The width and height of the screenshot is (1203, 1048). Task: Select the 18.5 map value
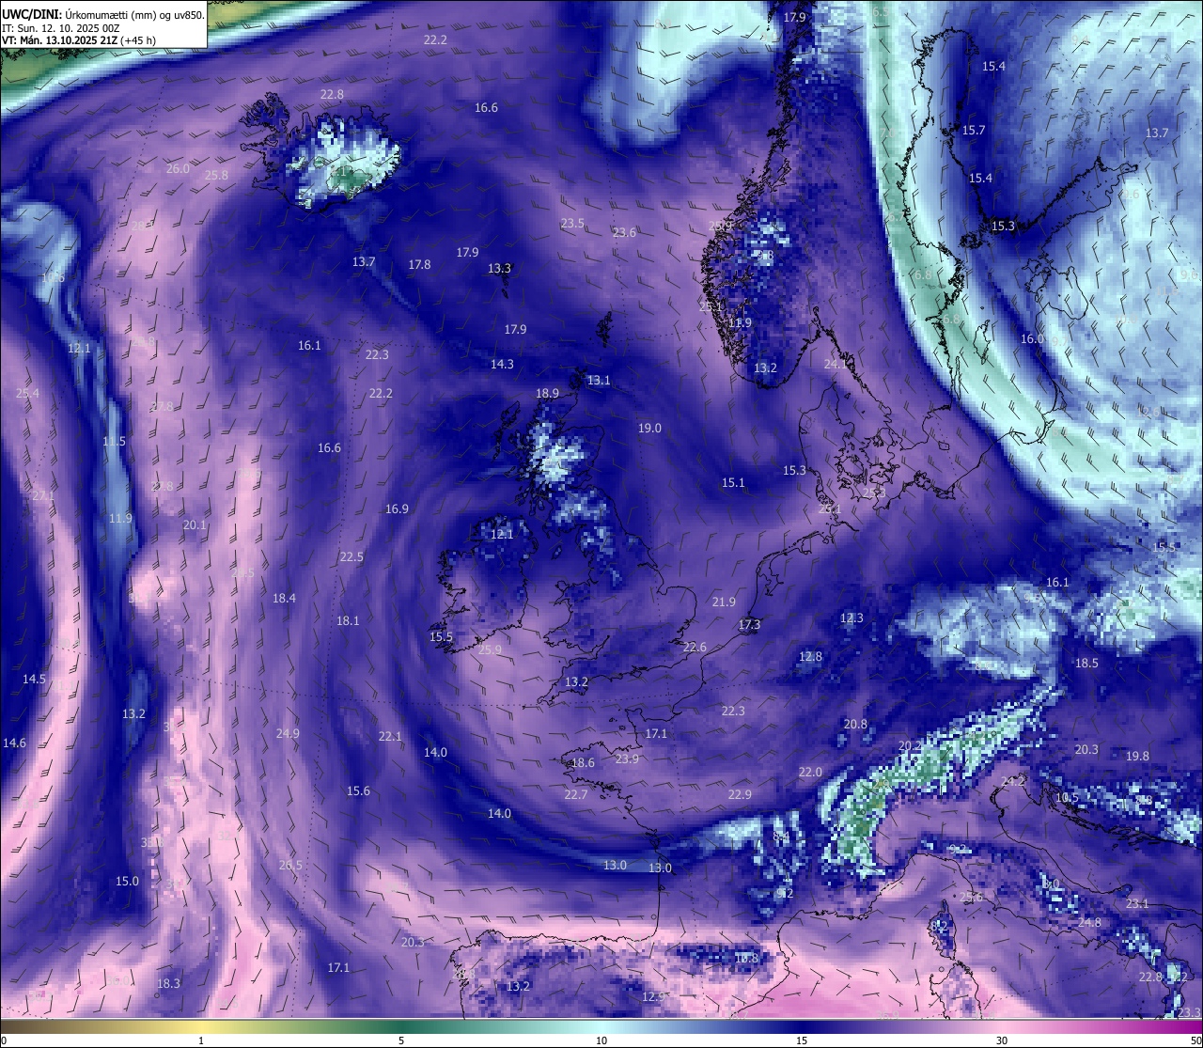[x=1086, y=664]
